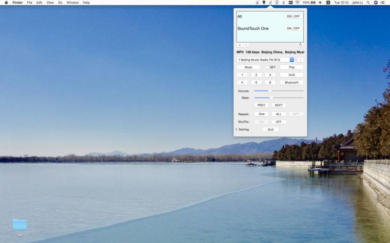390x243 pixels.
Task: Click the Wi-Fi icon in the menu bar
Action: point(297,2)
